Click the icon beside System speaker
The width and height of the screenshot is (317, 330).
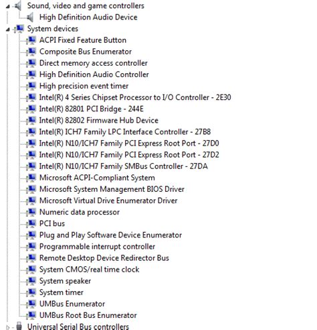[31, 281]
